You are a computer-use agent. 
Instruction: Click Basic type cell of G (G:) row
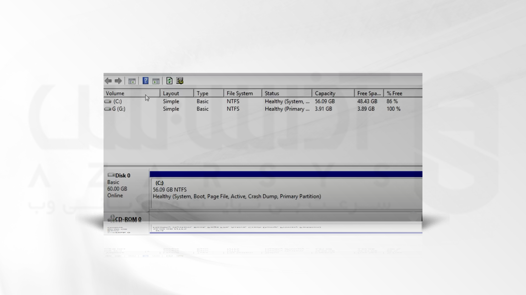(x=202, y=109)
